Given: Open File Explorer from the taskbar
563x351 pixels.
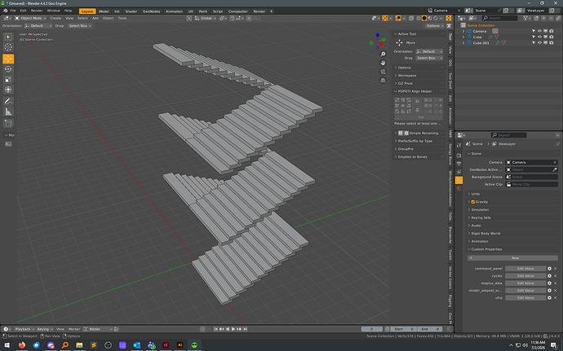Looking at the screenshot, I should coord(79,345).
